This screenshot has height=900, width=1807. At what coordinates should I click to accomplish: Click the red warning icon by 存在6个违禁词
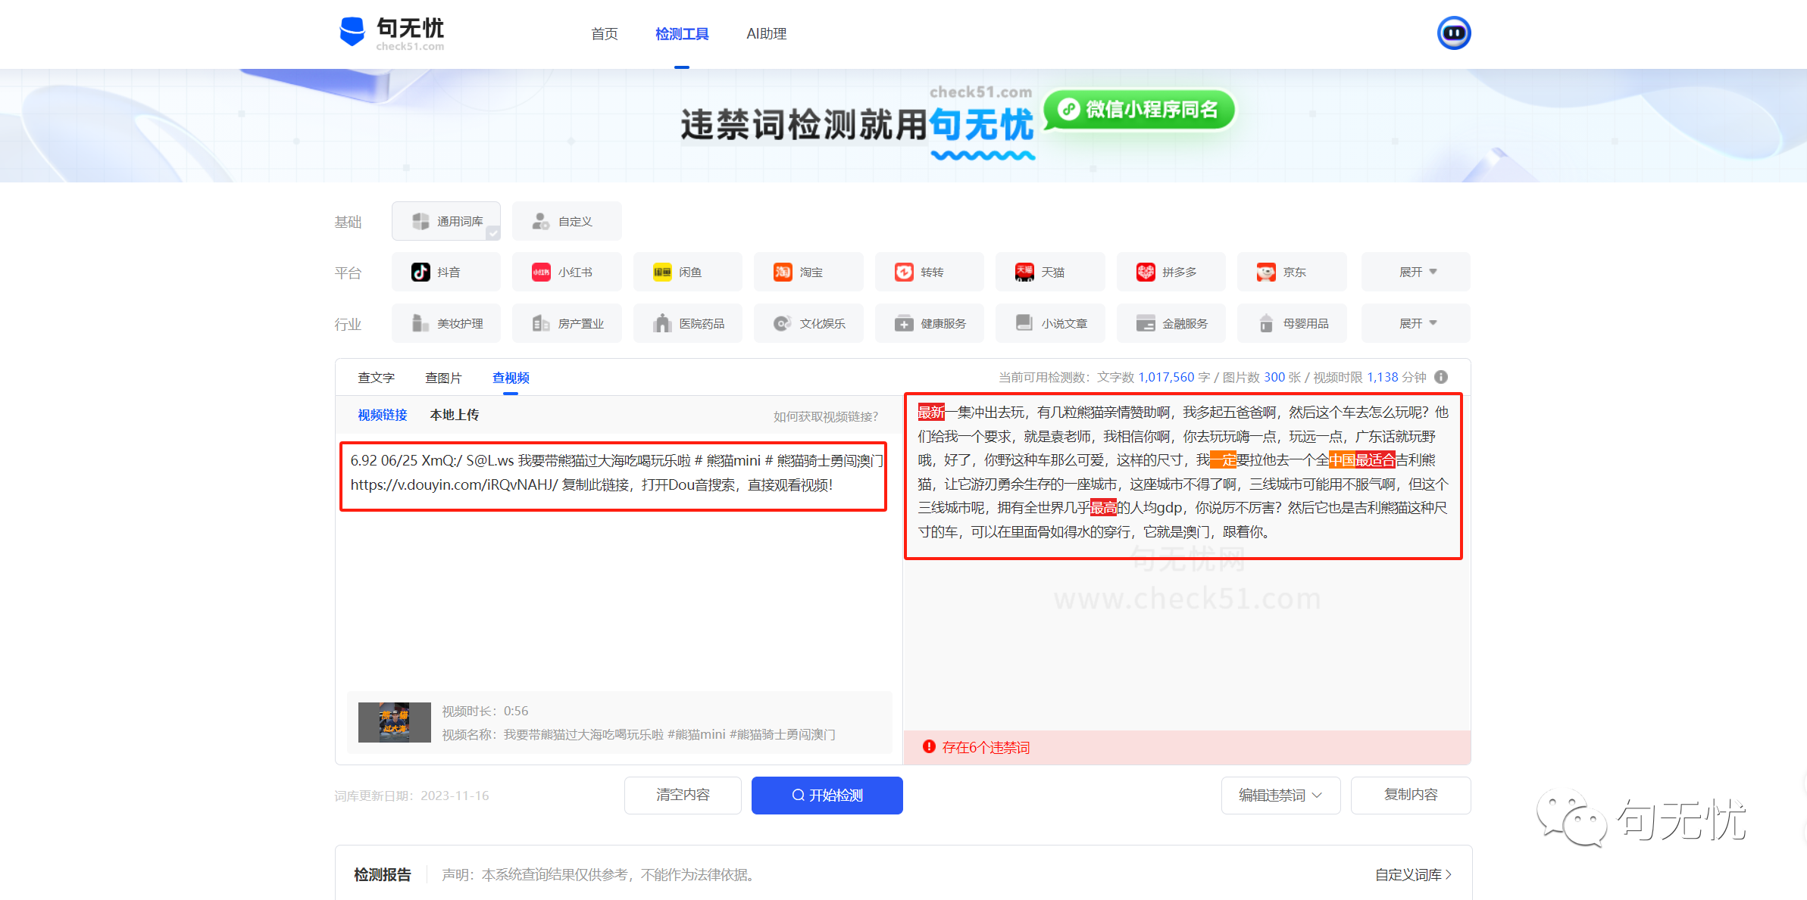click(929, 747)
